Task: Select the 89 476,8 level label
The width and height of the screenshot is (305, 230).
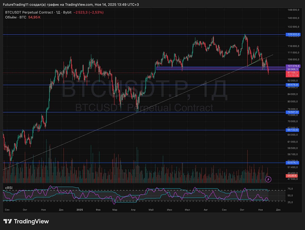Action: [x=292, y=85]
